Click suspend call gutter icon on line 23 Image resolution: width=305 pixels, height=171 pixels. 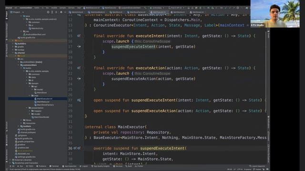point(79,79)
